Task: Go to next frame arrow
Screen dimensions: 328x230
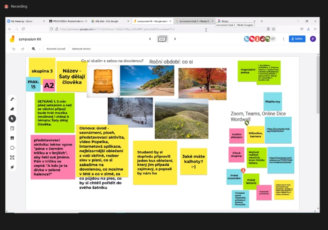Action: click(175, 39)
